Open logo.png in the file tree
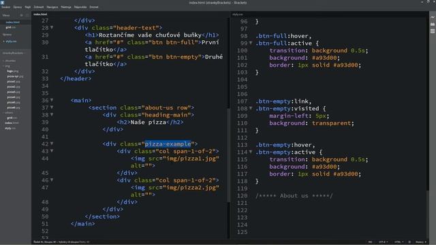The width and height of the screenshot is (436, 245). [12, 71]
